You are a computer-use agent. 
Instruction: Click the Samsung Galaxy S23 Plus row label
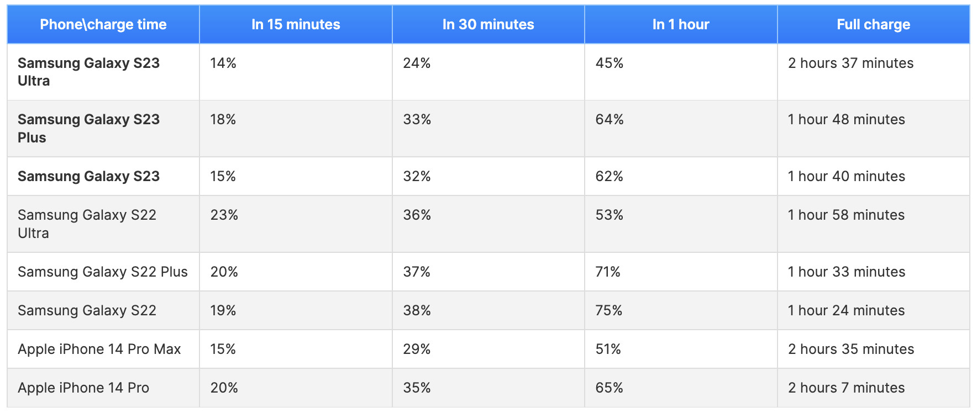click(88, 128)
